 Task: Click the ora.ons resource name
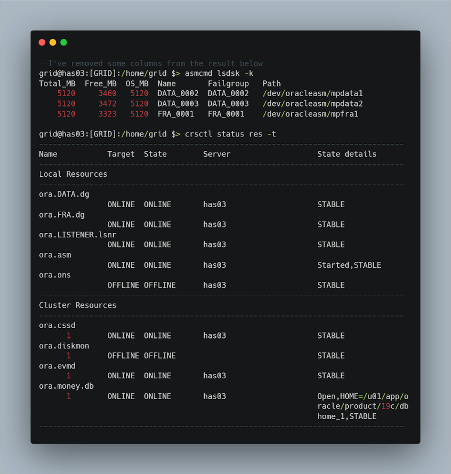55,275
